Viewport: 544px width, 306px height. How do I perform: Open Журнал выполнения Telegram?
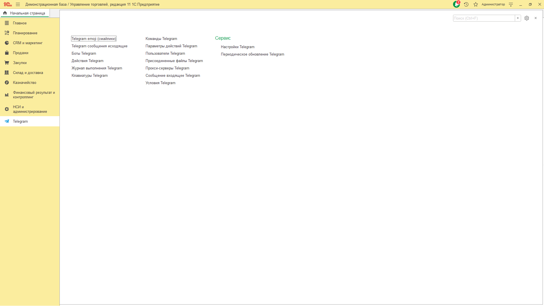pos(97,68)
